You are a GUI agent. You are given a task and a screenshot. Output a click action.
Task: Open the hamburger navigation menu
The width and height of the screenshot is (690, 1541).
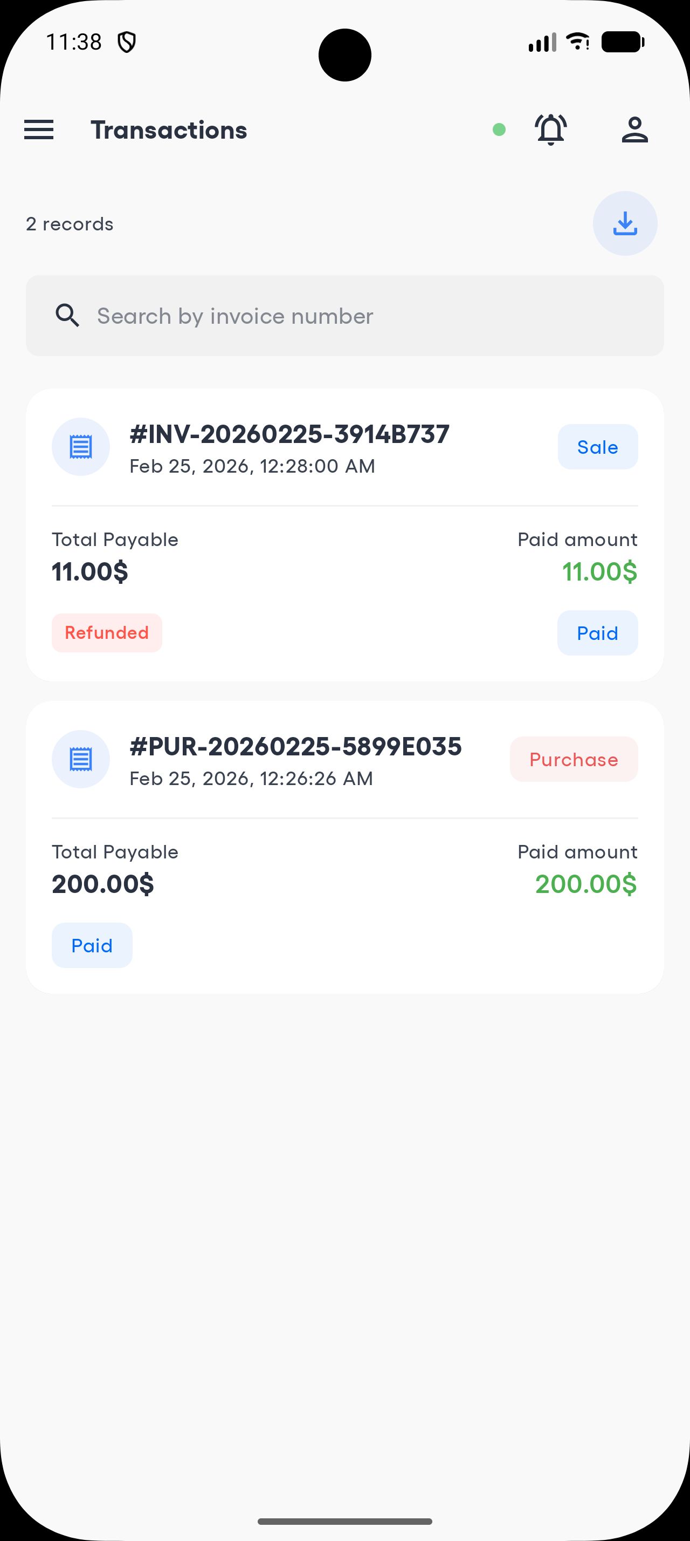(39, 130)
